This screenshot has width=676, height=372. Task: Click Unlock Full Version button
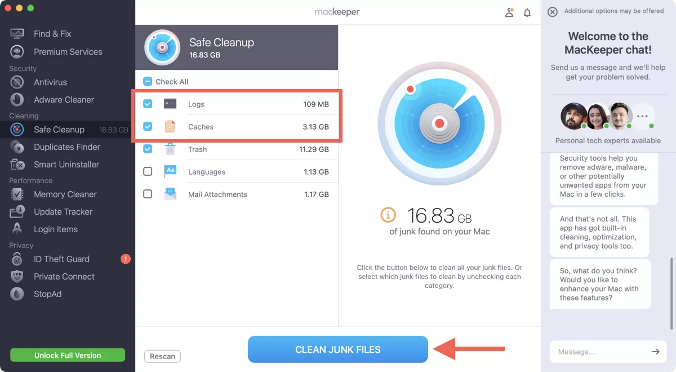pyautogui.click(x=68, y=355)
